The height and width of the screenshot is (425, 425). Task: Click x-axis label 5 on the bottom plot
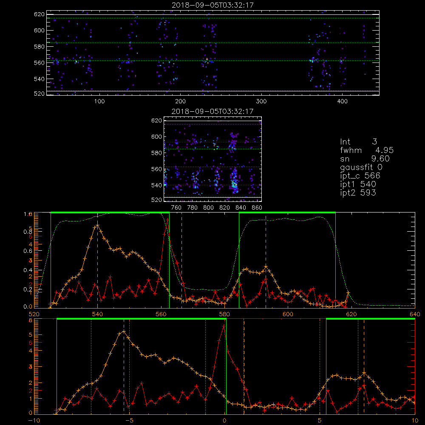tap(320, 420)
